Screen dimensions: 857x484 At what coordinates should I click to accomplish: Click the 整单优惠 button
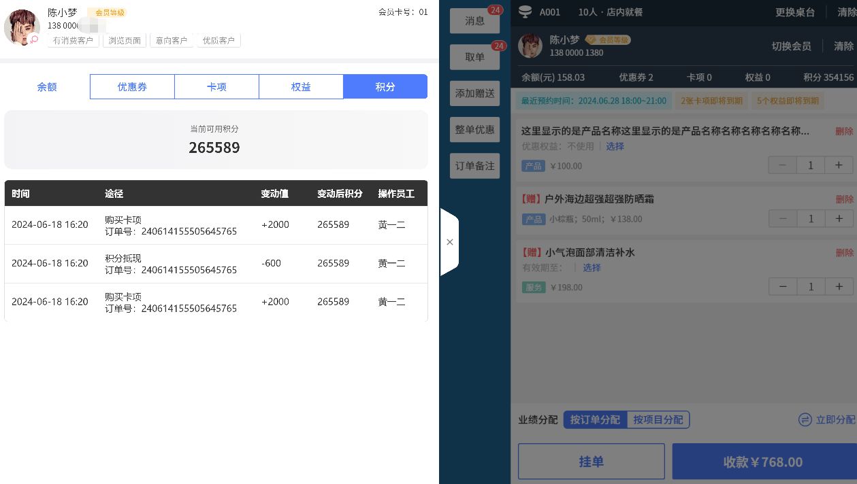click(x=474, y=129)
